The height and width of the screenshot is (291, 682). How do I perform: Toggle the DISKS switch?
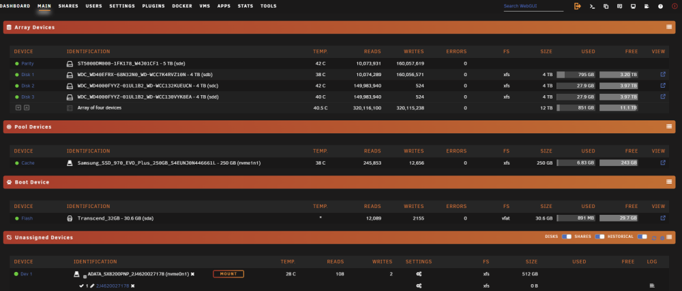pyautogui.click(x=566, y=237)
